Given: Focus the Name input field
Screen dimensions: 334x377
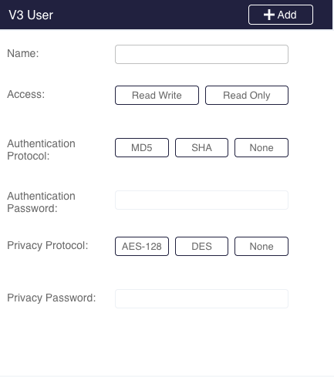Looking at the screenshot, I should coord(201,54).
